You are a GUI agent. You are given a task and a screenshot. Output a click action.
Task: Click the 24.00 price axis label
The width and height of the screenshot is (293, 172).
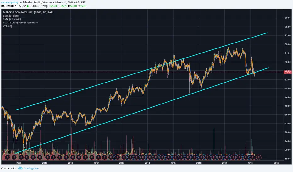288,141
